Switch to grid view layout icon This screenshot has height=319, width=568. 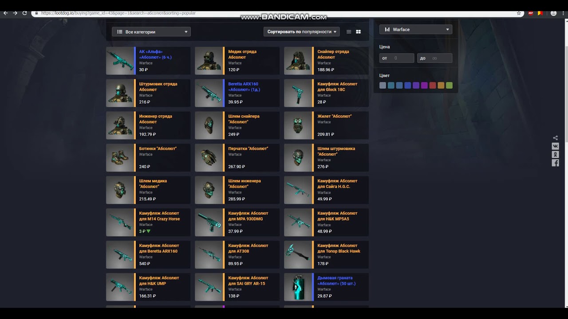coord(359,32)
